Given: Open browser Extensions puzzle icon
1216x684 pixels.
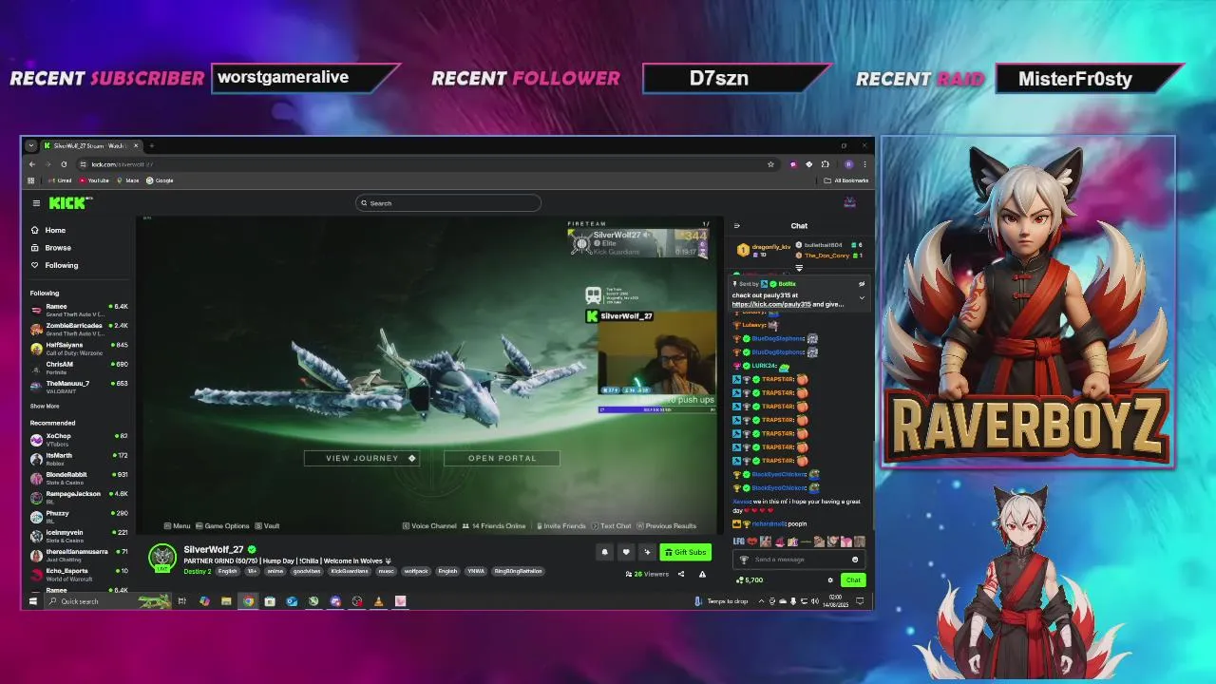Looking at the screenshot, I should (x=825, y=164).
